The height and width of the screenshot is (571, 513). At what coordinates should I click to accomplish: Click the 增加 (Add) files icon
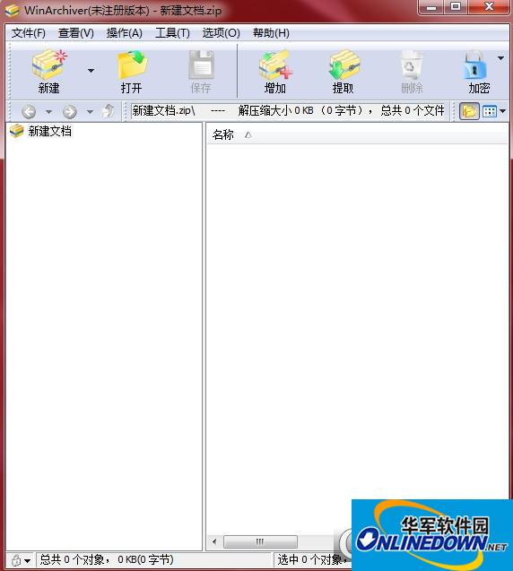[x=275, y=65]
